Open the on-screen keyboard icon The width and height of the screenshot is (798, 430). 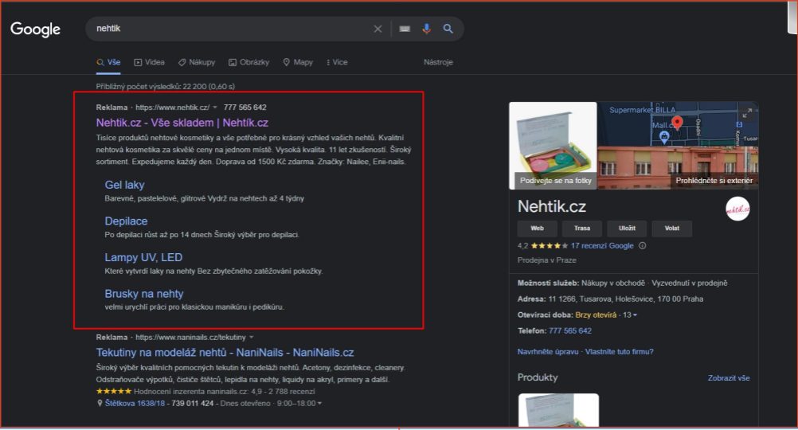(x=405, y=29)
